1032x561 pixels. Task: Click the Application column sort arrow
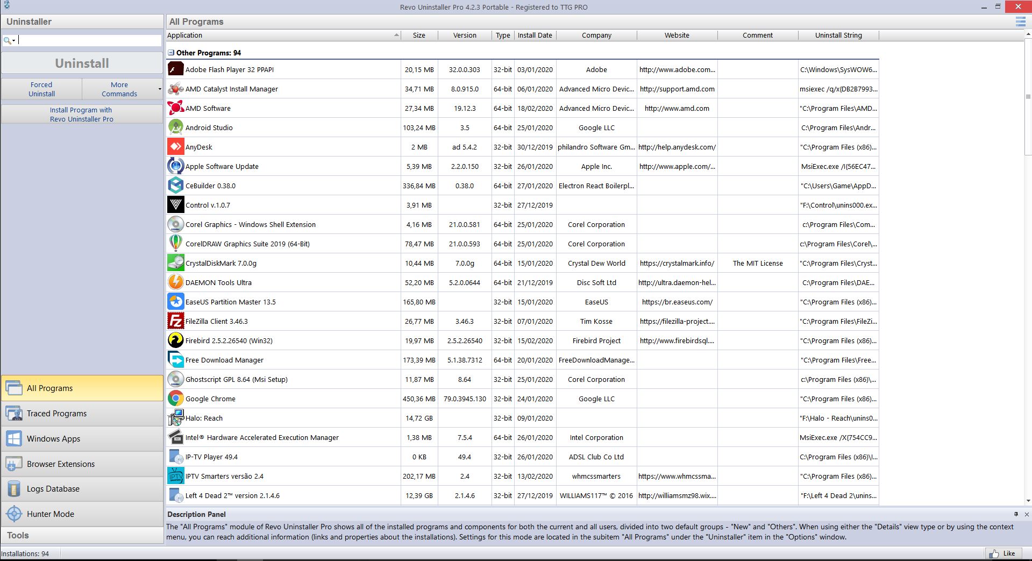tap(396, 35)
